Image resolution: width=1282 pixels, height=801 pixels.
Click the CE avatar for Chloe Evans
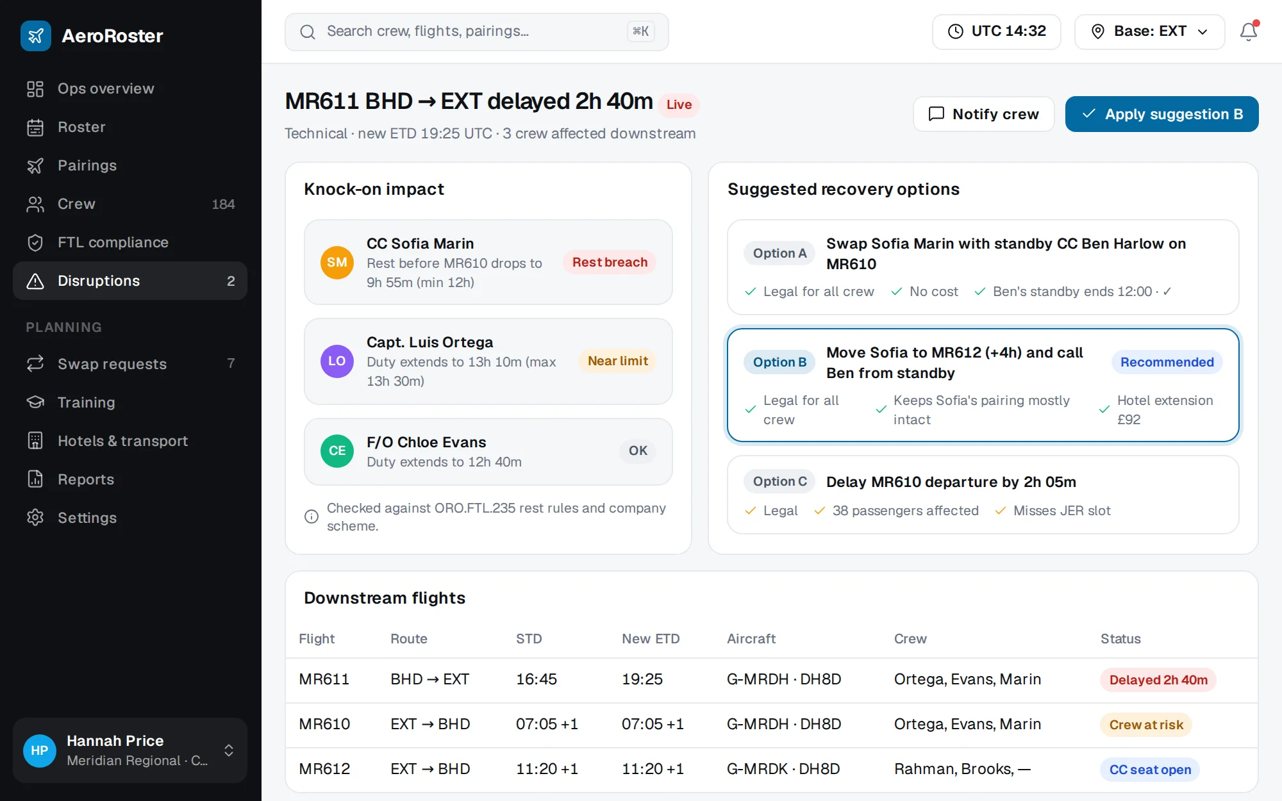coord(337,450)
